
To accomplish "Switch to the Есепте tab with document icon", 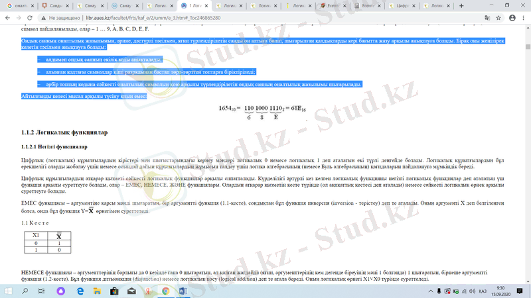I will coord(367,6).
